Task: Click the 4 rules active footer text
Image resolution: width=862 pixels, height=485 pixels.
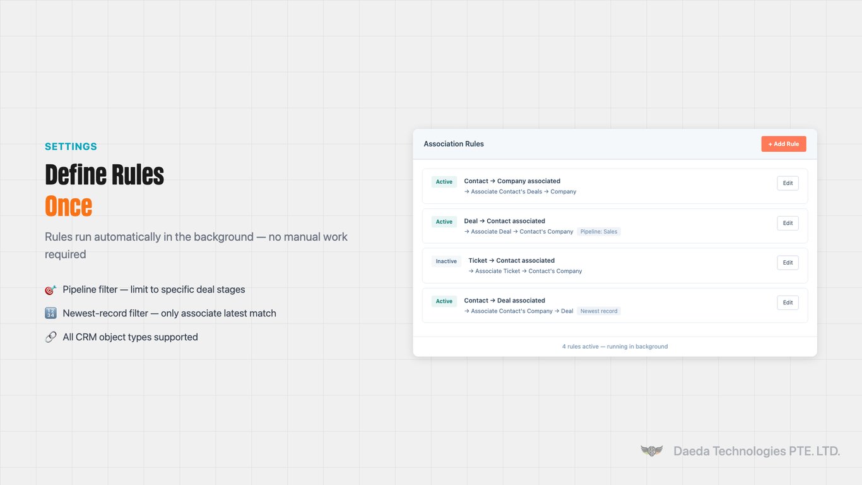Action: click(615, 346)
